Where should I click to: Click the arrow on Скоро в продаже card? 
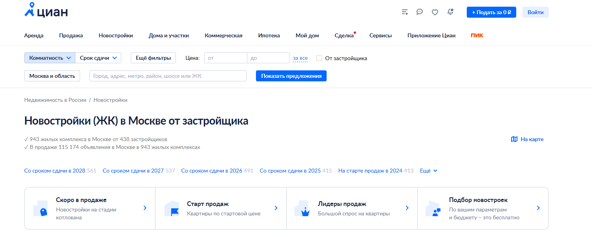pos(145,208)
